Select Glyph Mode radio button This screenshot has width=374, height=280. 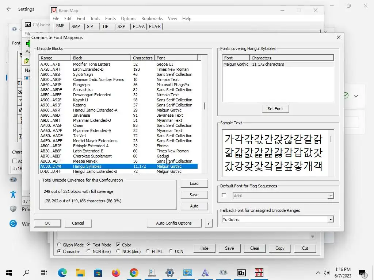[x=59, y=245]
